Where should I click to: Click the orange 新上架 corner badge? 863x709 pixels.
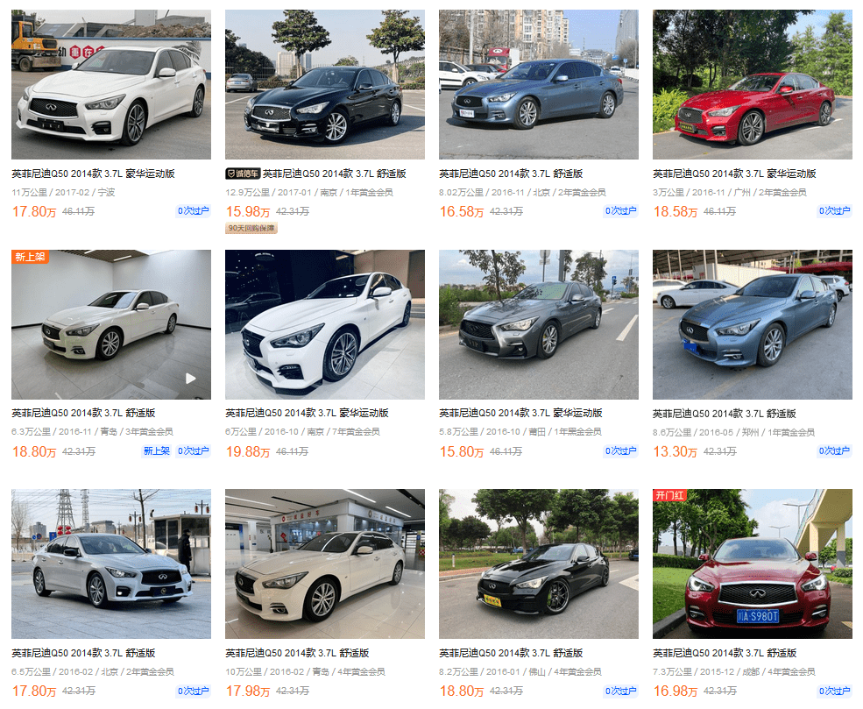pos(30,257)
